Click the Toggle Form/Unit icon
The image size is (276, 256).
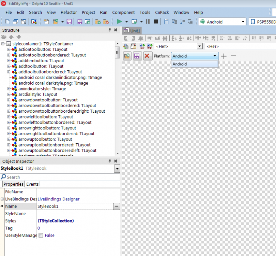click(x=24, y=22)
